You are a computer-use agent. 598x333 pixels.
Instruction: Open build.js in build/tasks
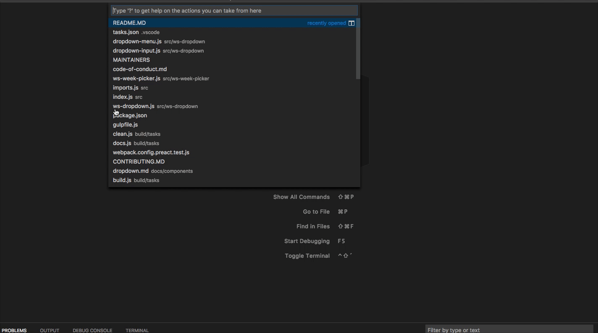(x=232, y=180)
